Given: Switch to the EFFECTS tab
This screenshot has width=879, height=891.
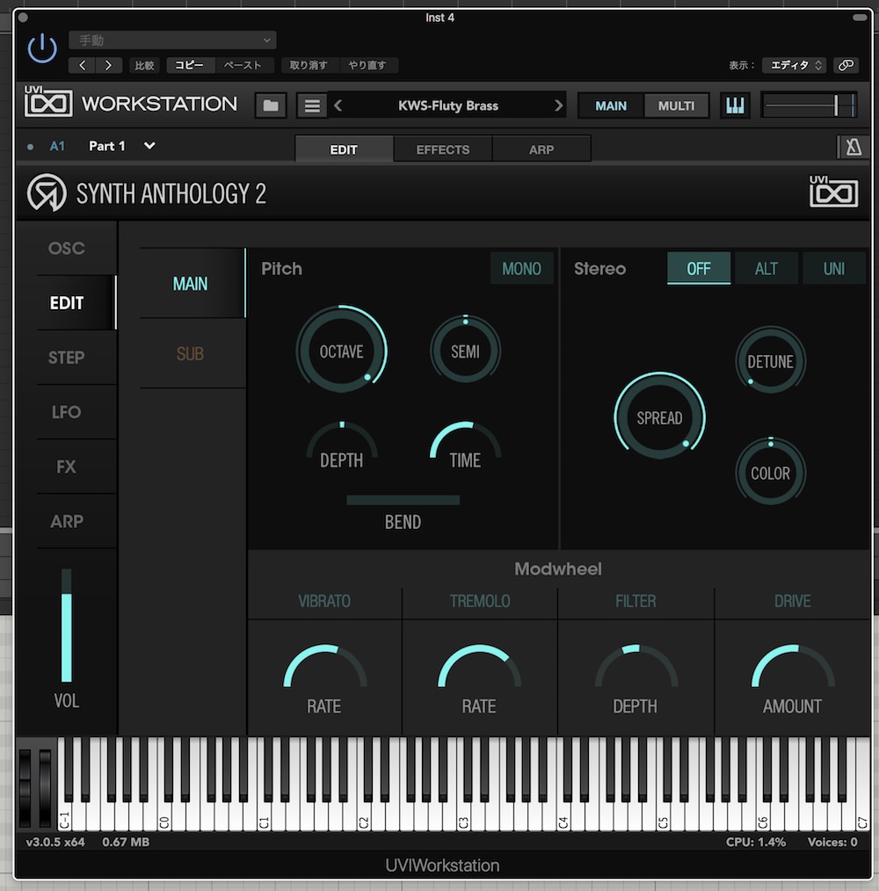Looking at the screenshot, I should [x=442, y=149].
